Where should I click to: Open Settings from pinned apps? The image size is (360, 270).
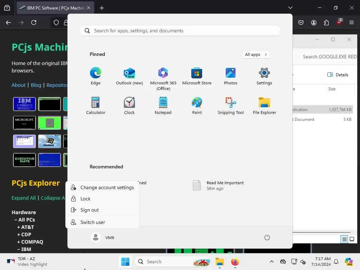pyautogui.click(x=264, y=76)
